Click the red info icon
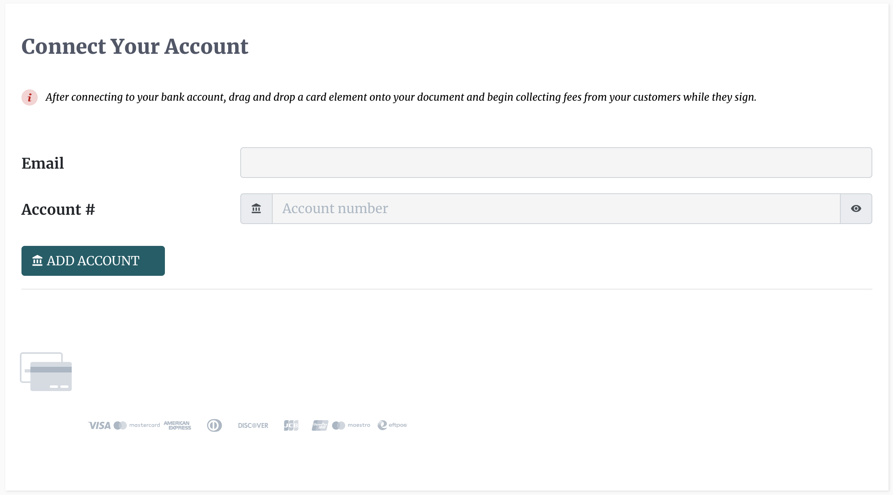This screenshot has height=495, width=893. tap(30, 97)
